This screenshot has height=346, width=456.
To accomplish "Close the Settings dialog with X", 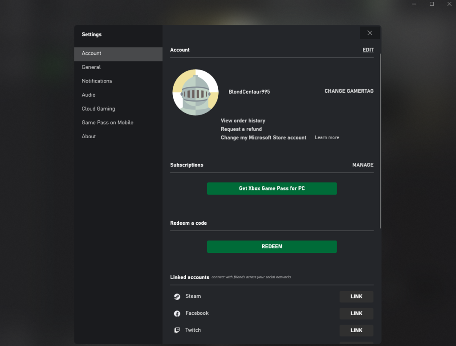I will tap(370, 33).
